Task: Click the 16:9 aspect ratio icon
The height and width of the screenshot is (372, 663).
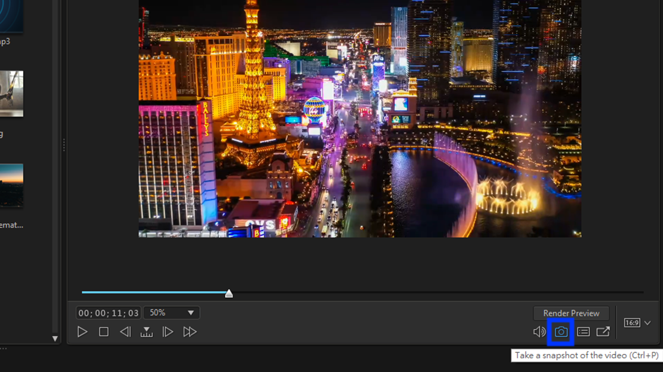Action: 632,323
